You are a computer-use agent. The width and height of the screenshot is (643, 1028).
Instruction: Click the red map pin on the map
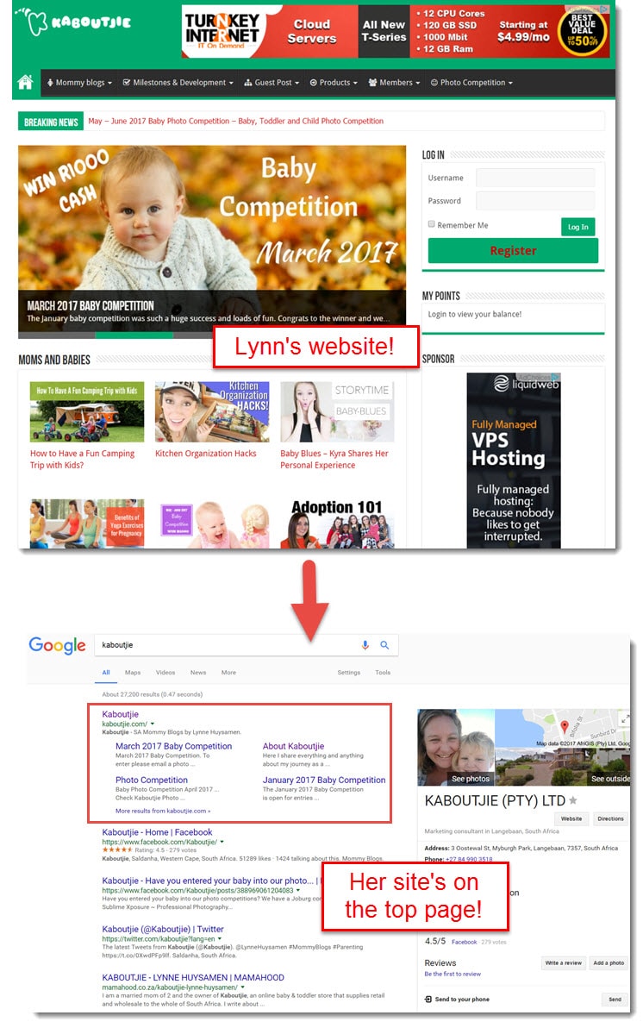point(565,726)
